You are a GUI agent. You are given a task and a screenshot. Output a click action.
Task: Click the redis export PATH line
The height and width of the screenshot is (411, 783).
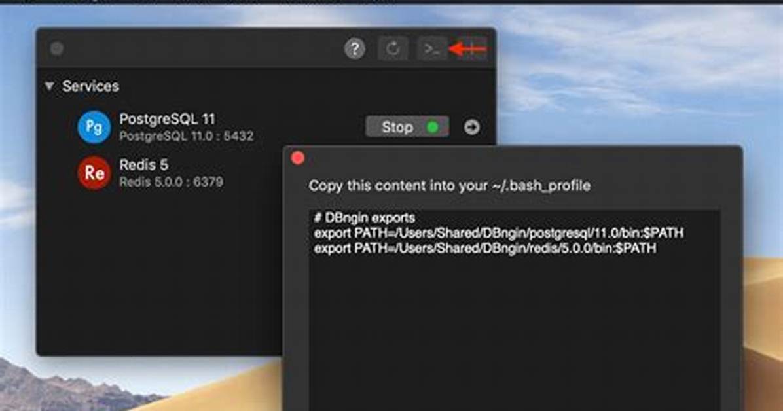[x=485, y=248]
